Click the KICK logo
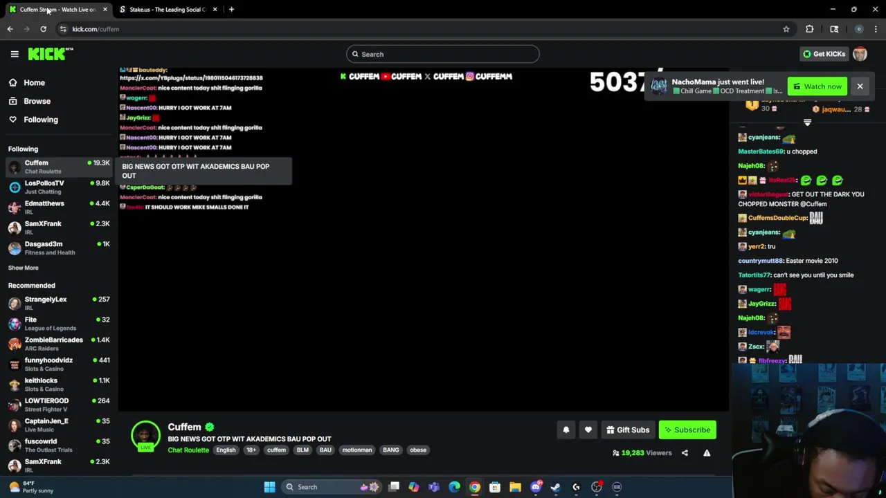886x498 pixels. pos(51,54)
